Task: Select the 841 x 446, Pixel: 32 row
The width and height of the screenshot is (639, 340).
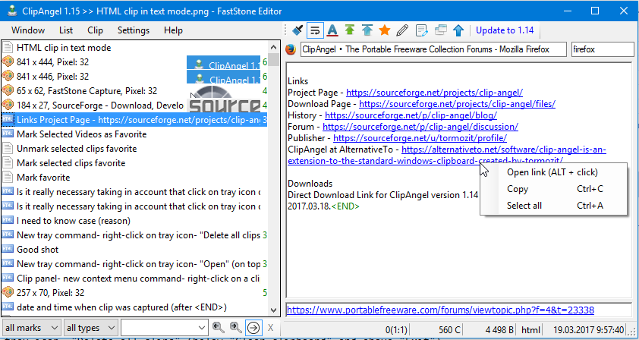Action: click(x=134, y=76)
